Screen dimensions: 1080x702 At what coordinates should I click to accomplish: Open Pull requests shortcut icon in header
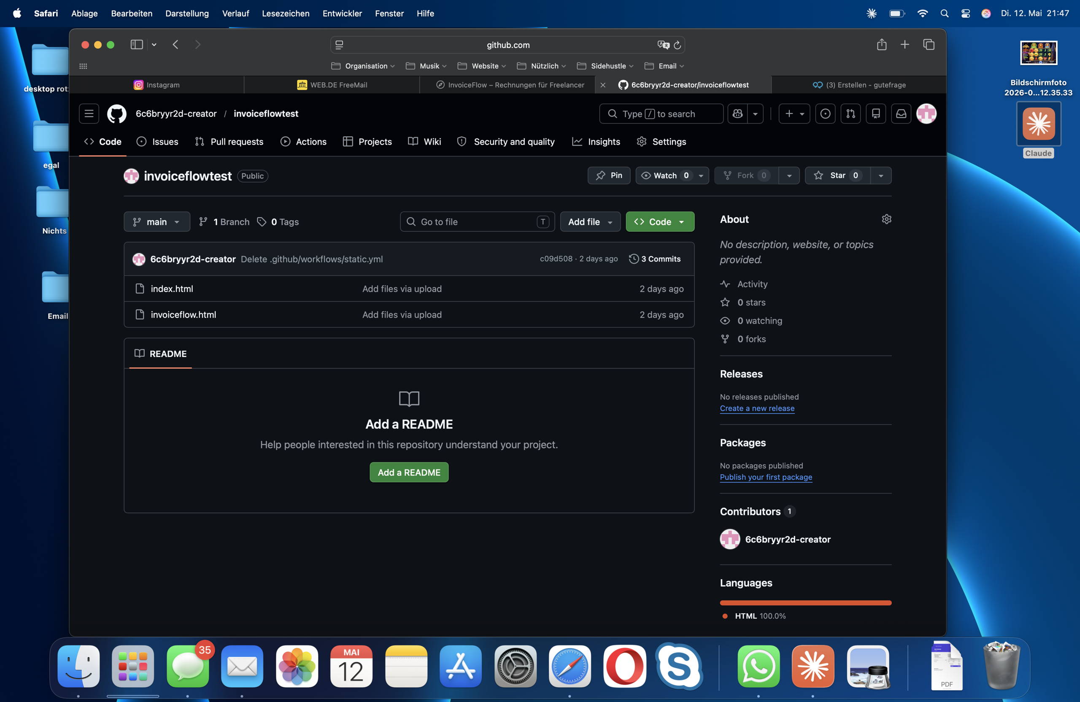(850, 113)
